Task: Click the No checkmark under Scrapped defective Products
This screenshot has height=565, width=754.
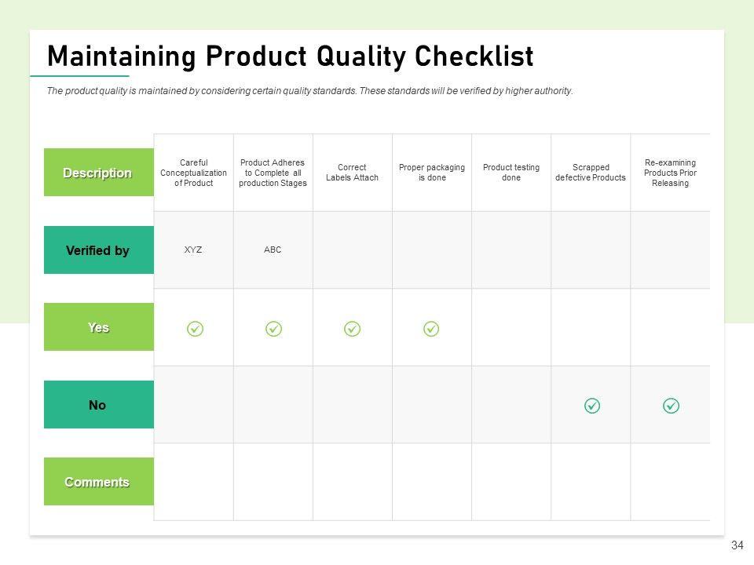Action: click(592, 406)
